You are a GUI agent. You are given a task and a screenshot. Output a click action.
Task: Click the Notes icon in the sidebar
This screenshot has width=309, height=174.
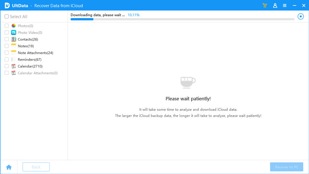coord(14,46)
